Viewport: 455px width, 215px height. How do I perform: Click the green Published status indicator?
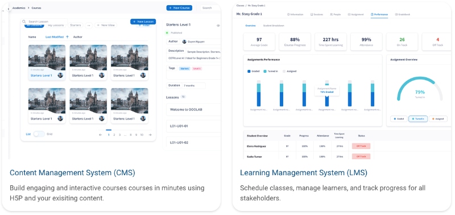pyautogui.click(x=167, y=33)
